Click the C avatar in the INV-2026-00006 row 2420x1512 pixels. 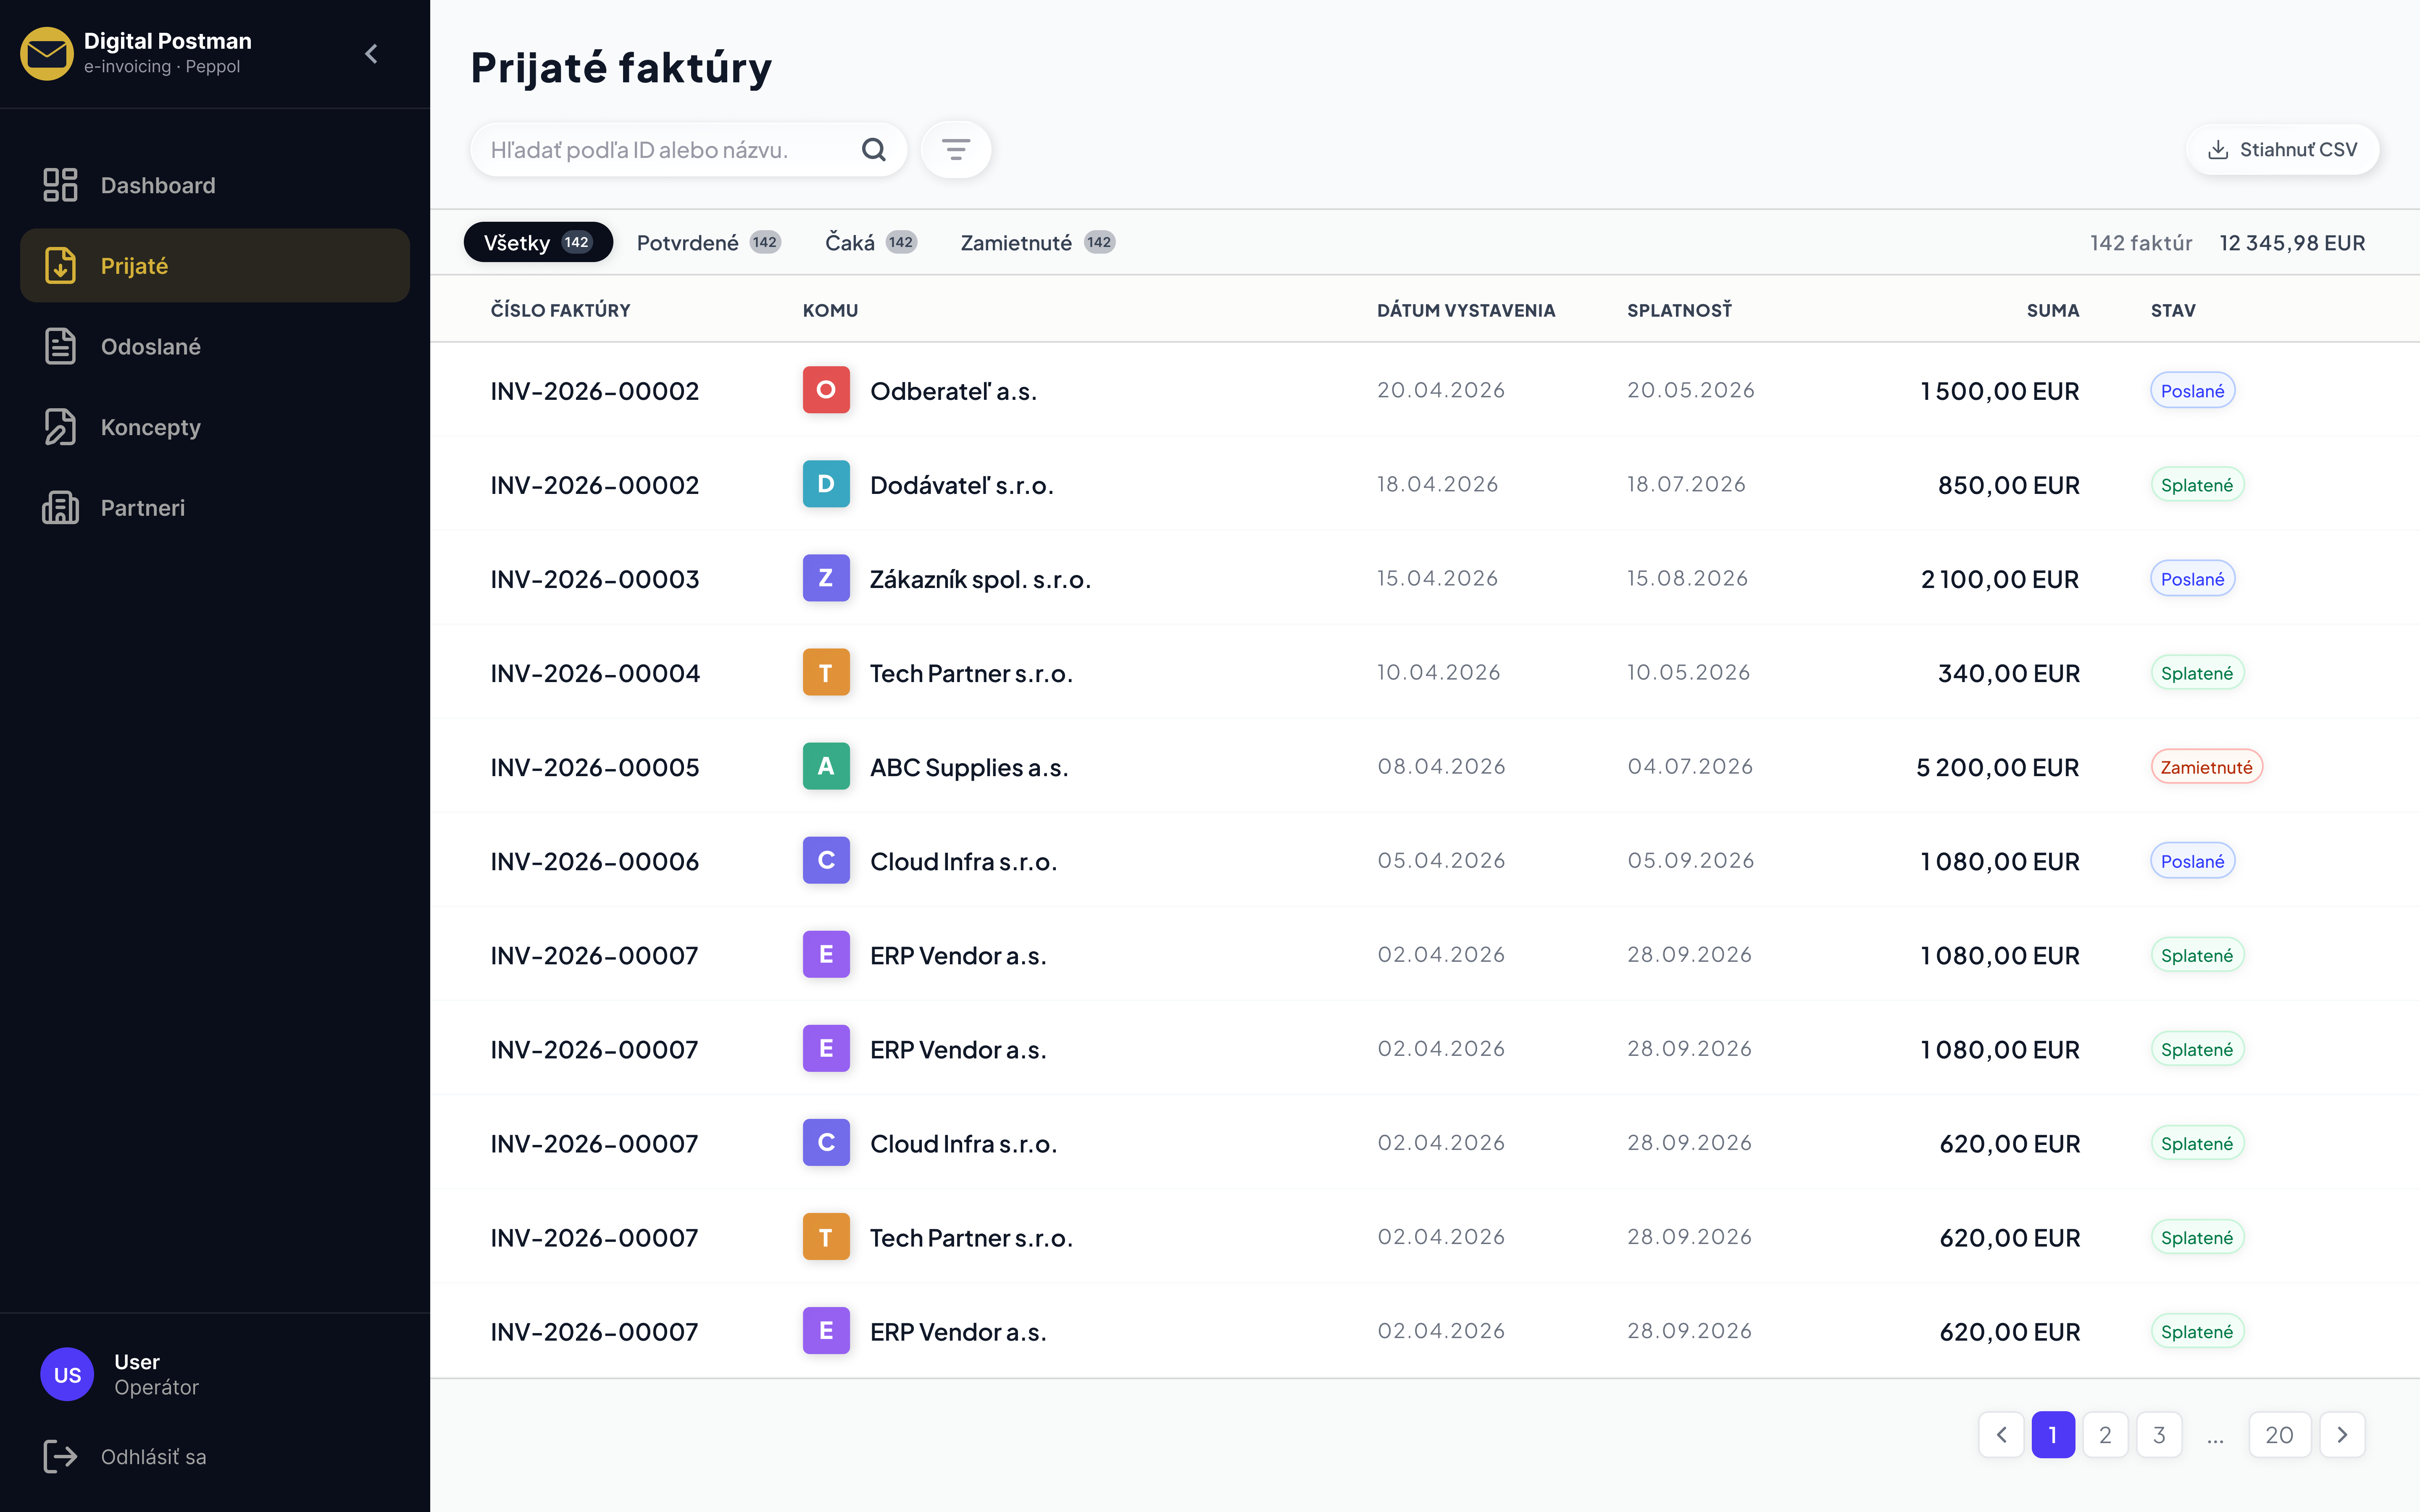[826, 860]
